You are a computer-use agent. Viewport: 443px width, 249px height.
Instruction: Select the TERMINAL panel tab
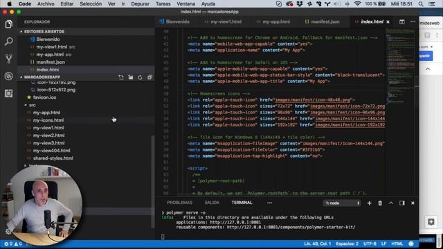tap(242, 203)
